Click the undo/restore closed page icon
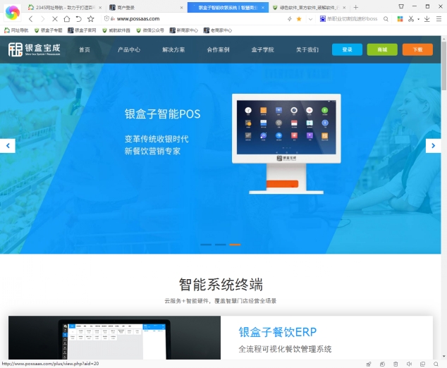This screenshot has height=368, width=447. (79, 19)
